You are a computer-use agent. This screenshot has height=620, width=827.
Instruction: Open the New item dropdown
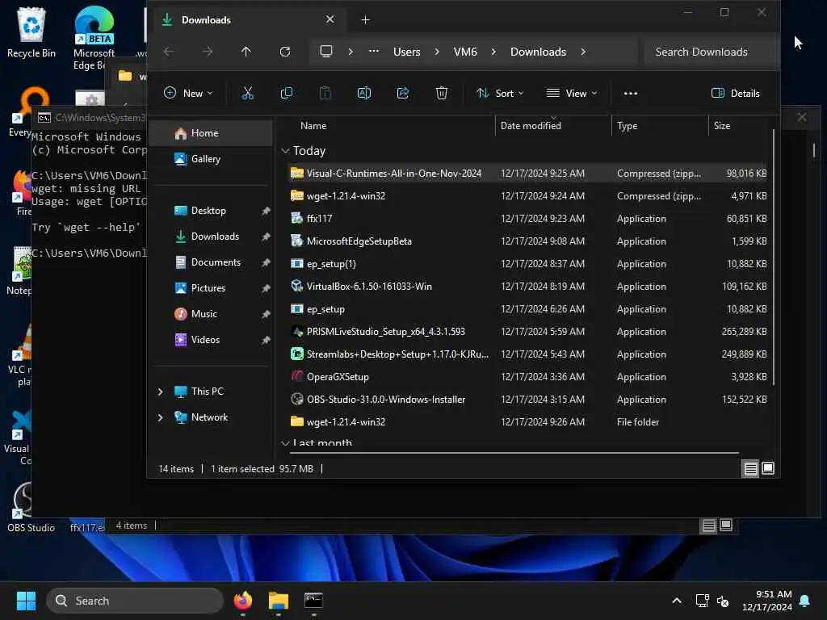188,94
